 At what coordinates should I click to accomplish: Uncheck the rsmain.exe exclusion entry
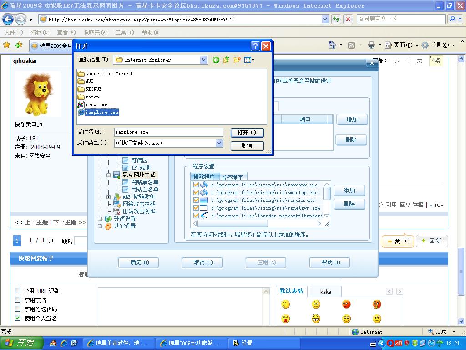196,201
